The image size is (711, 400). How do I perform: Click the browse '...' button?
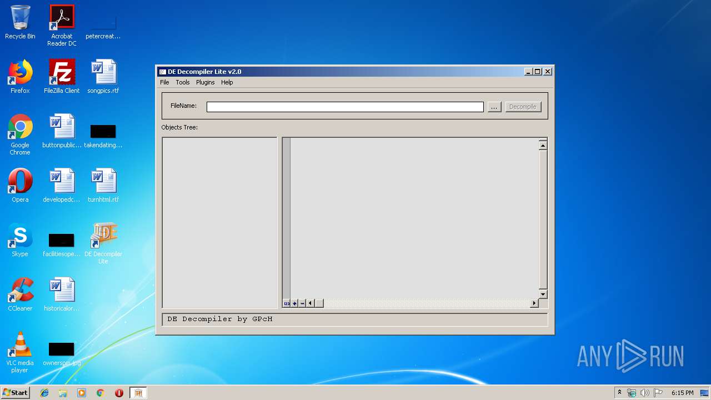coord(494,107)
